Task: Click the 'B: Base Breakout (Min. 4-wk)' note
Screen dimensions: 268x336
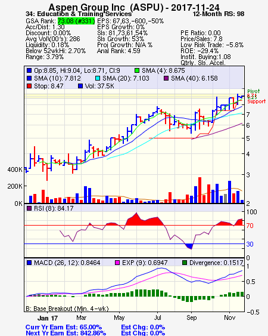Action: pos(67,309)
